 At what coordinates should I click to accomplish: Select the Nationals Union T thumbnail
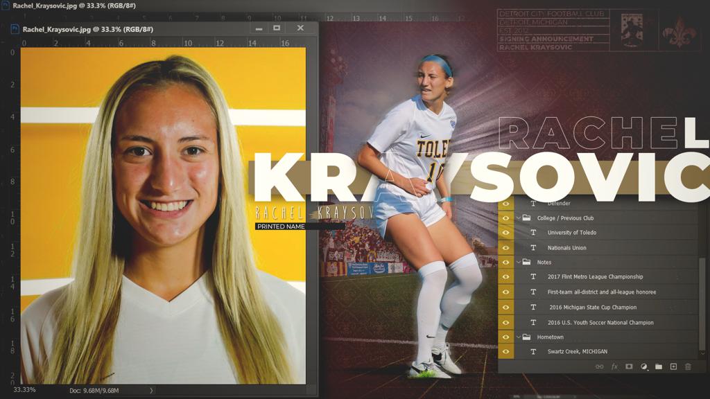pyautogui.click(x=533, y=247)
